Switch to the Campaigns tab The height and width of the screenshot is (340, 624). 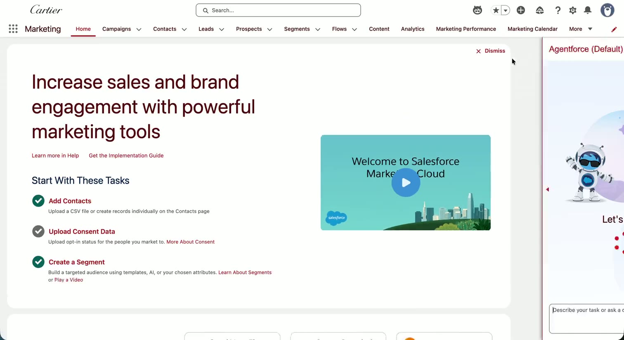(x=116, y=29)
